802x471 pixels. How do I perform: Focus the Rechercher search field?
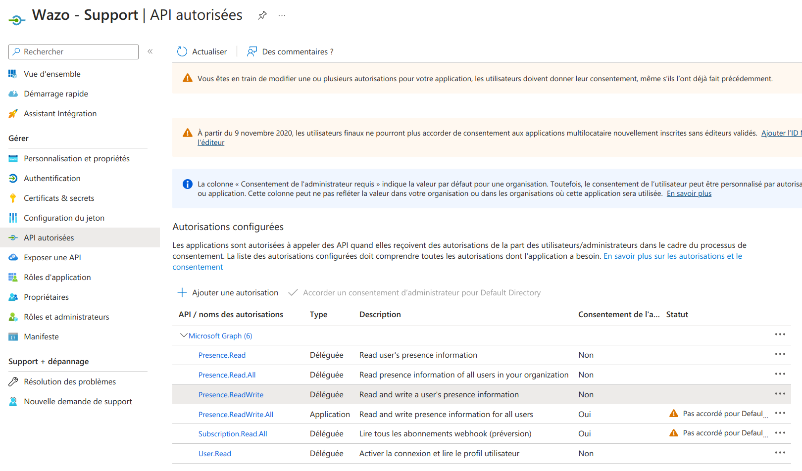click(x=73, y=51)
